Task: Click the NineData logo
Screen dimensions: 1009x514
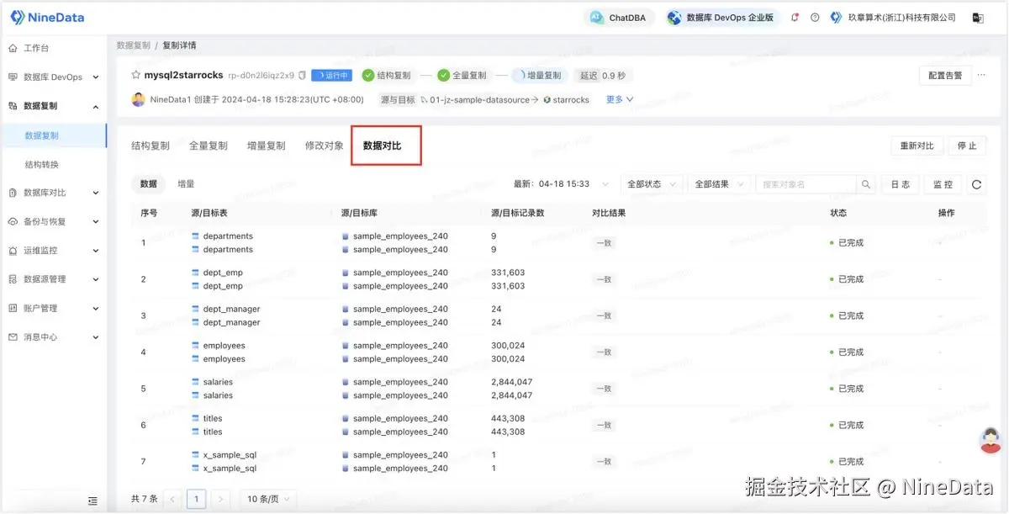Action: 47,17
